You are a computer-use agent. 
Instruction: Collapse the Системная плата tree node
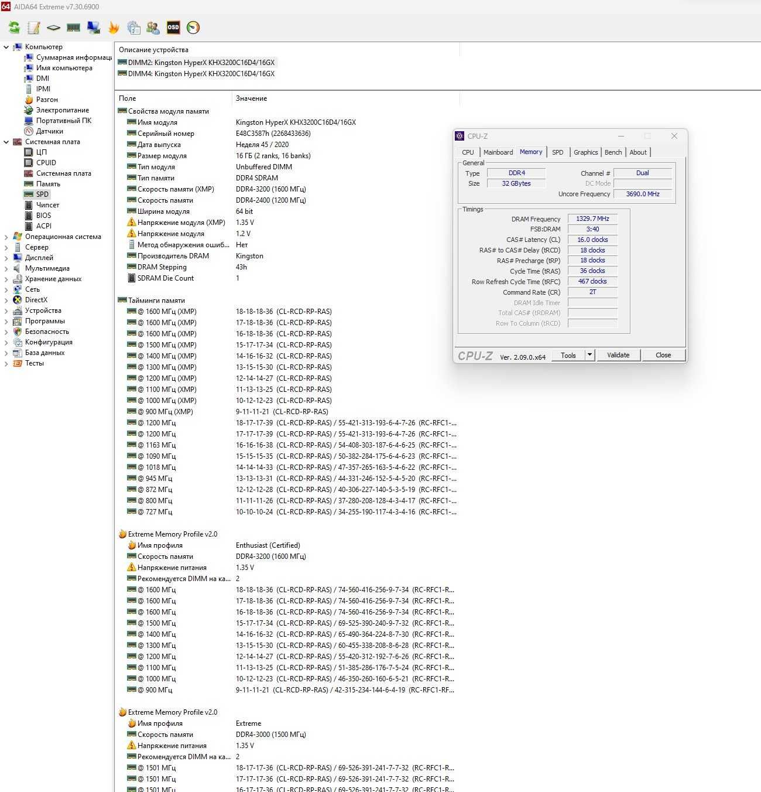pos(6,142)
